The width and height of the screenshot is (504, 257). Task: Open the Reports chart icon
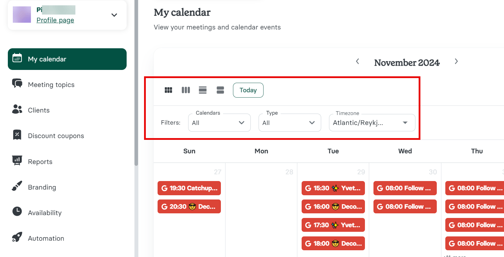click(17, 160)
